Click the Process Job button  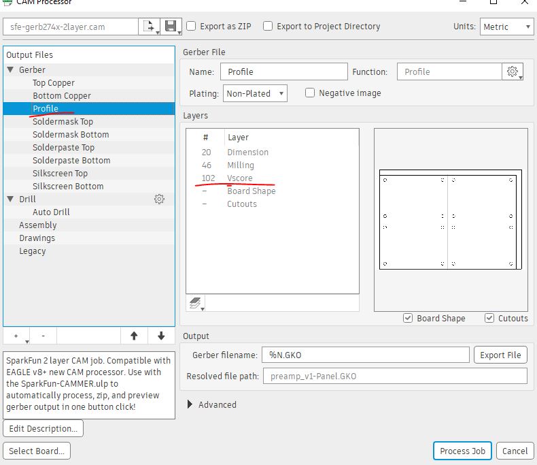click(462, 451)
